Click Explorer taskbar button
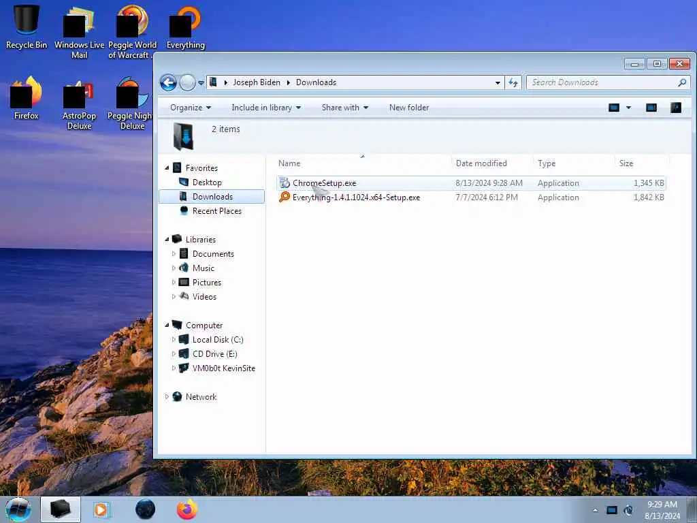The height and width of the screenshot is (523, 697). tap(61, 509)
